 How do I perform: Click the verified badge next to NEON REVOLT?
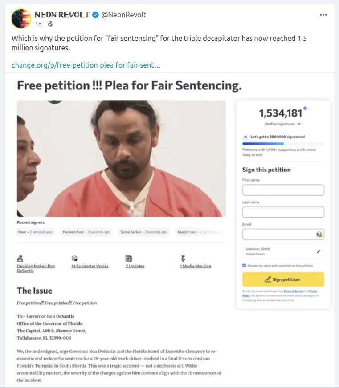pyautogui.click(x=95, y=15)
